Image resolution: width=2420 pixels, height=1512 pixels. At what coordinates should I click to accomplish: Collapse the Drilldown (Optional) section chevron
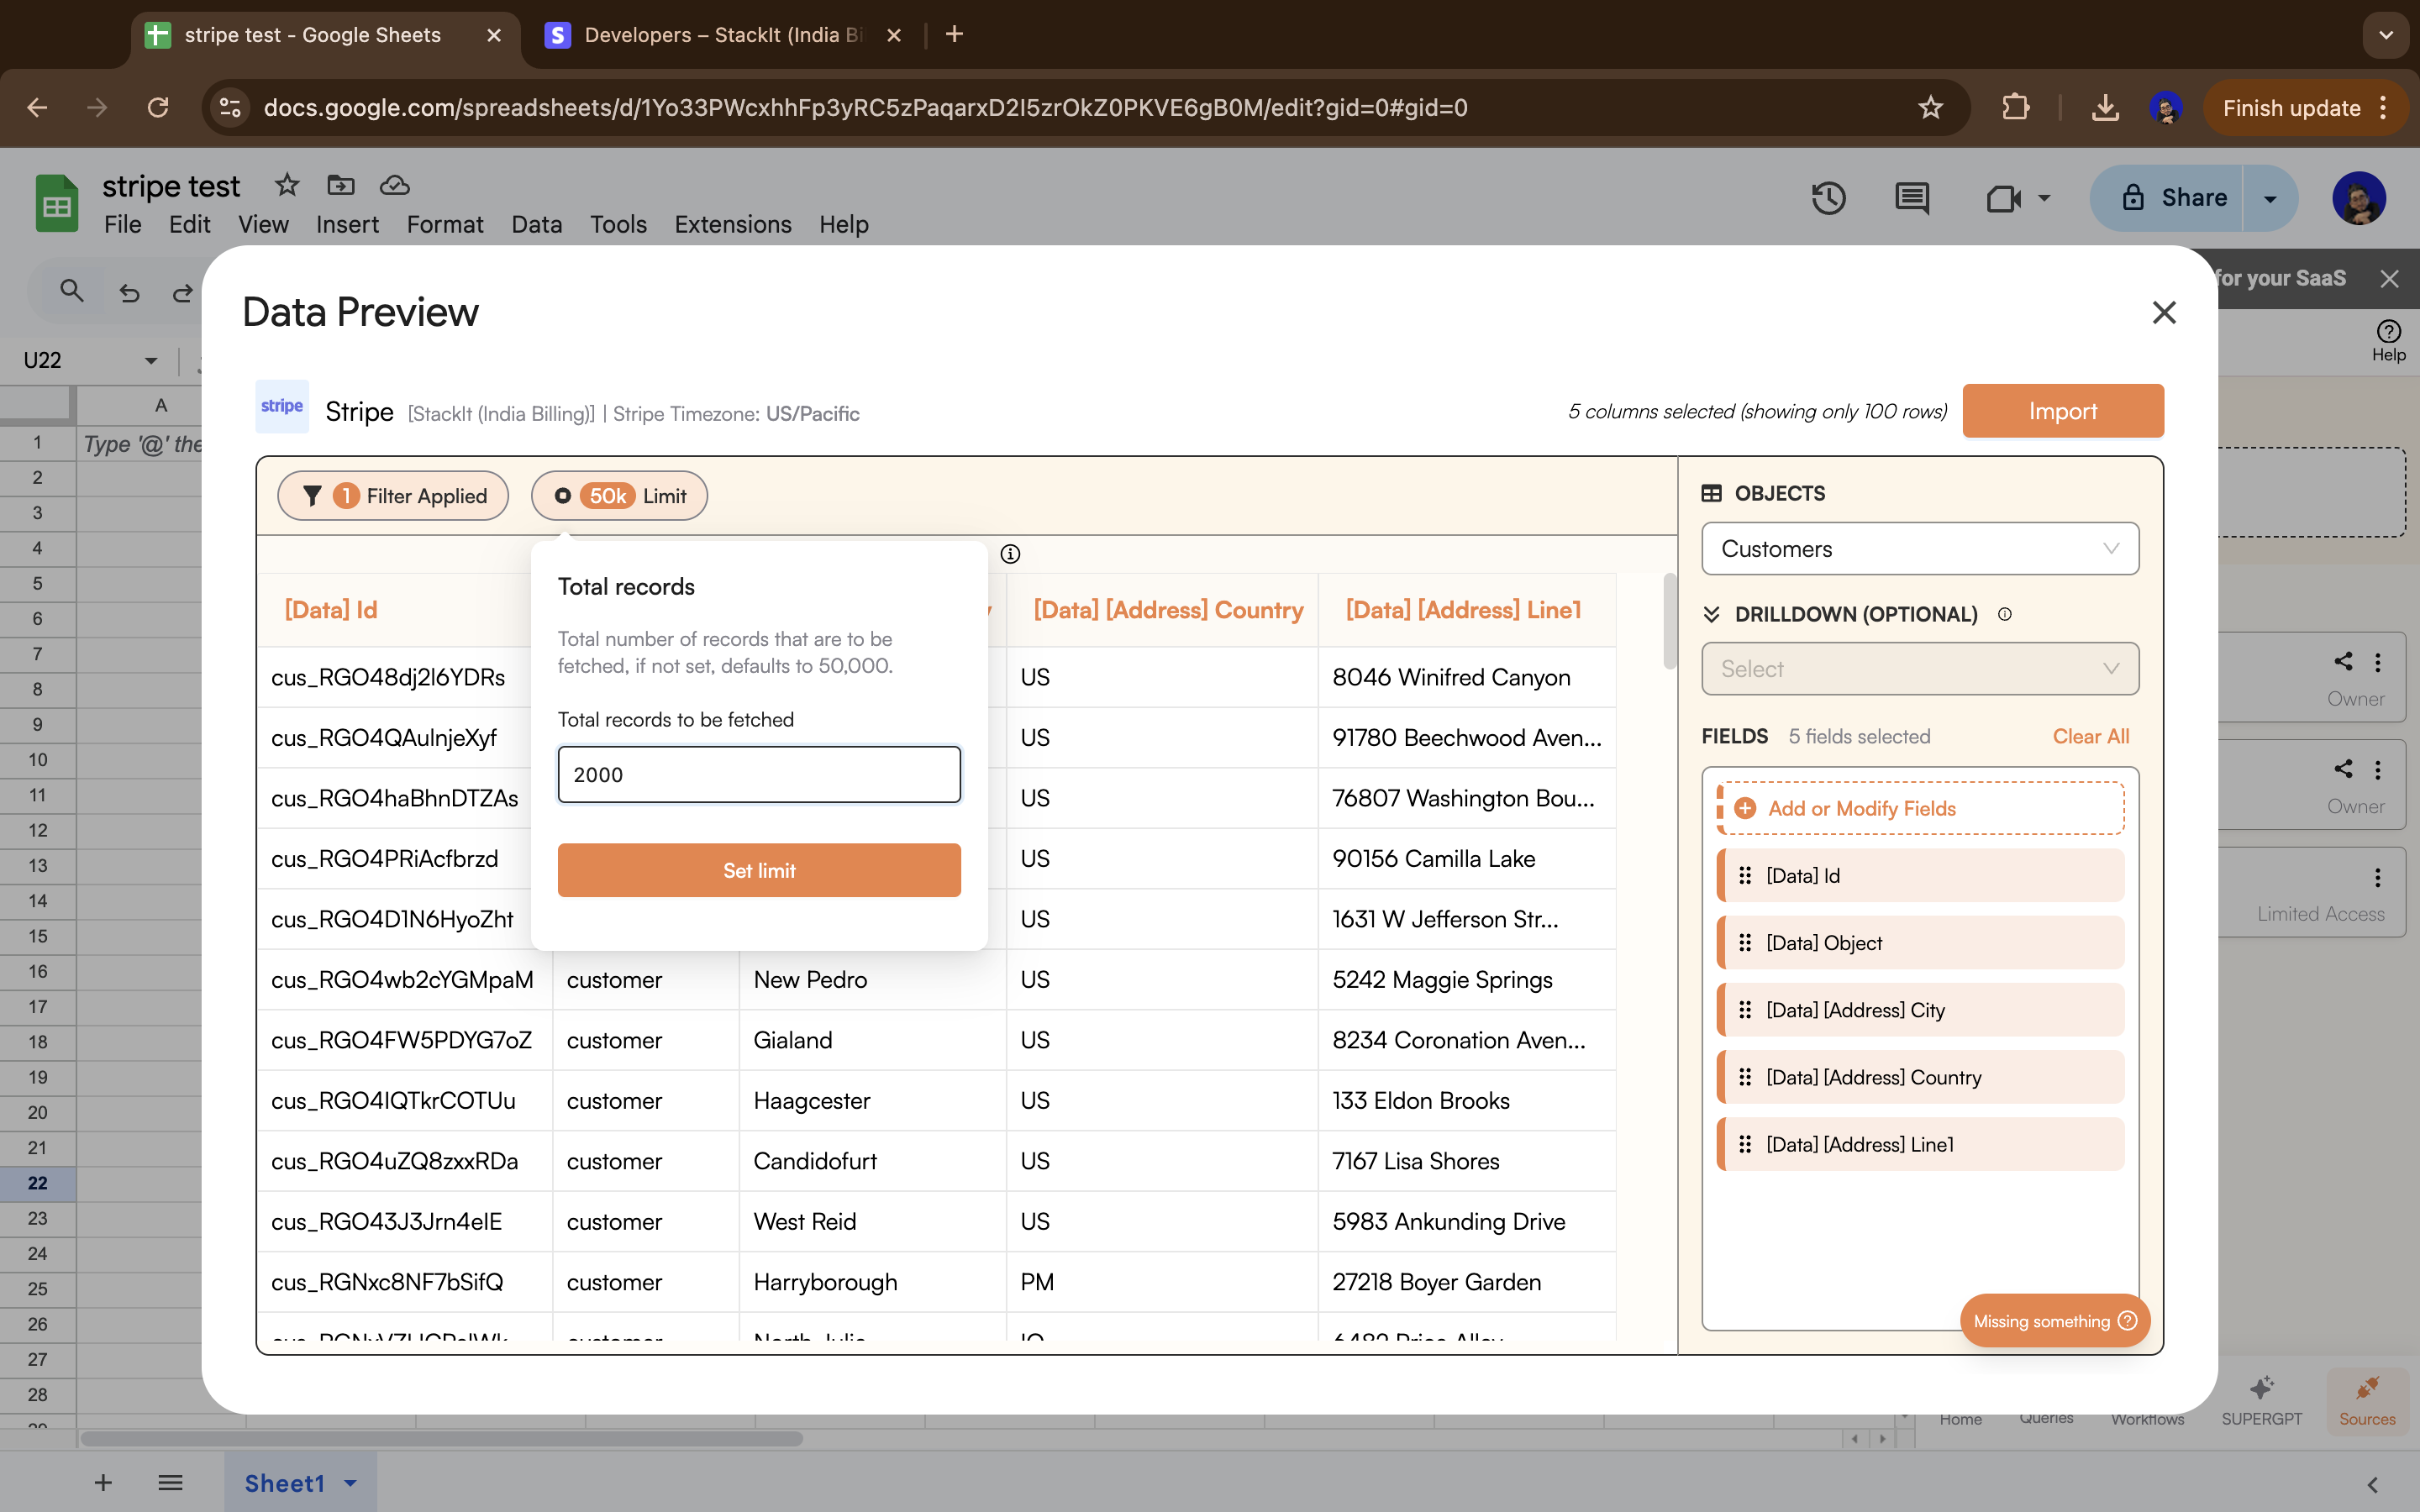pos(1711,614)
